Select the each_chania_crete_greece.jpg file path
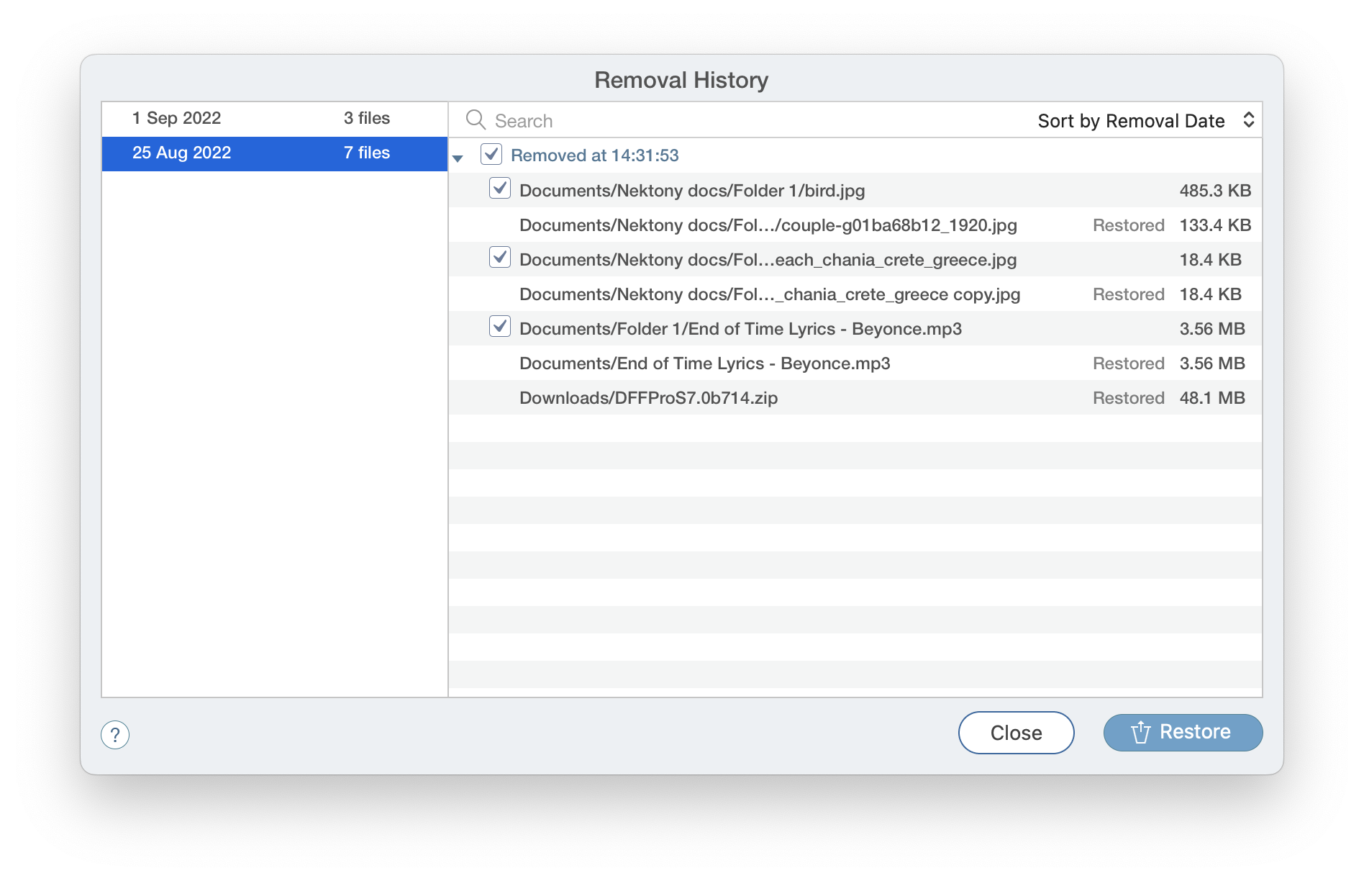1364x881 pixels. tap(768, 260)
